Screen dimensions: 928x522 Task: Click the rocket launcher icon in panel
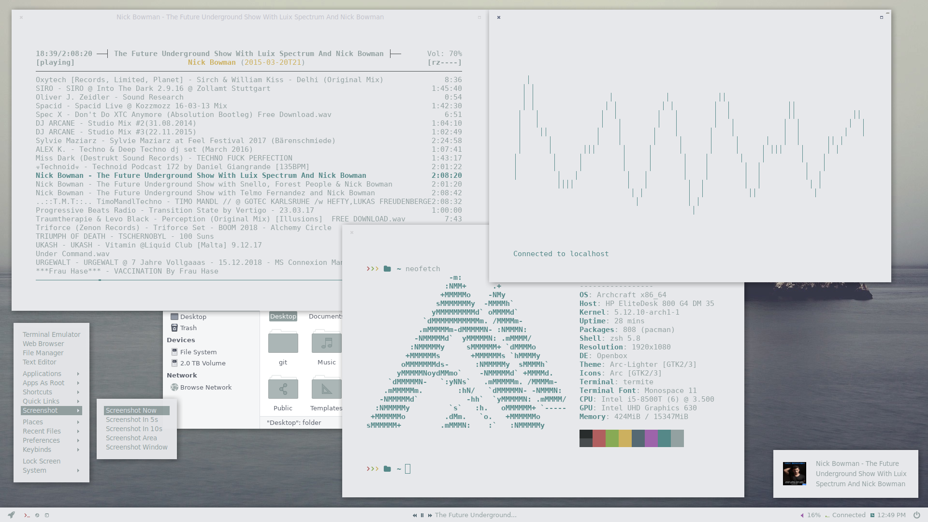tap(11, 515)
